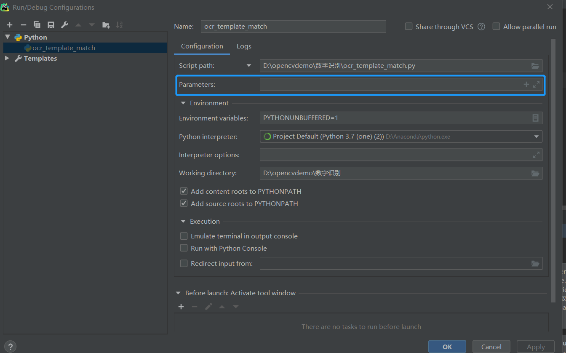The image size is (566, 353).
Task: Collapse the Execution section
Action: 183,221
